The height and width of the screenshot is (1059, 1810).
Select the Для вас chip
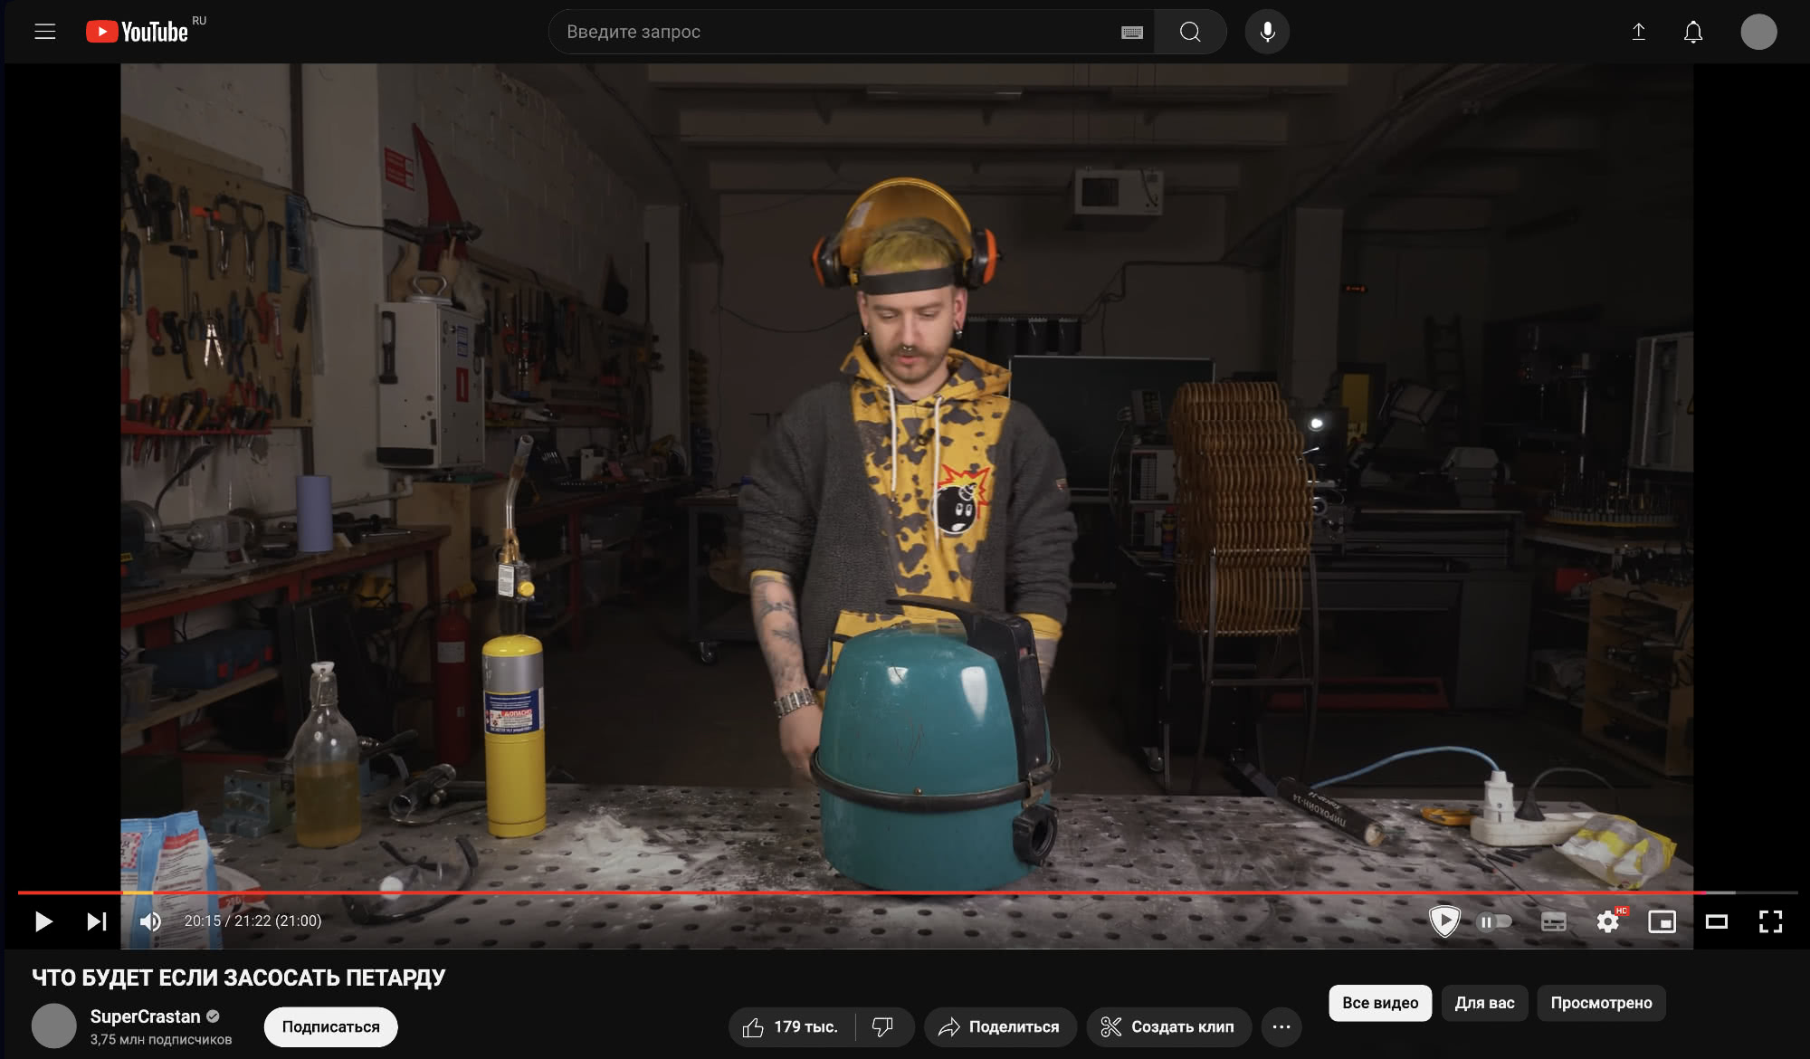click(x=1484, y=1003)
